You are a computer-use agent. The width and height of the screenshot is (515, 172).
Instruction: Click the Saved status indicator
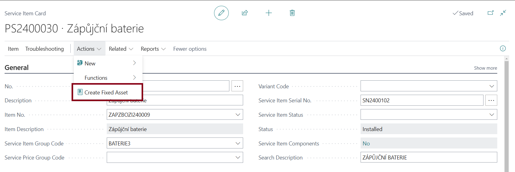pyautogui.click(x=463, y=13)
